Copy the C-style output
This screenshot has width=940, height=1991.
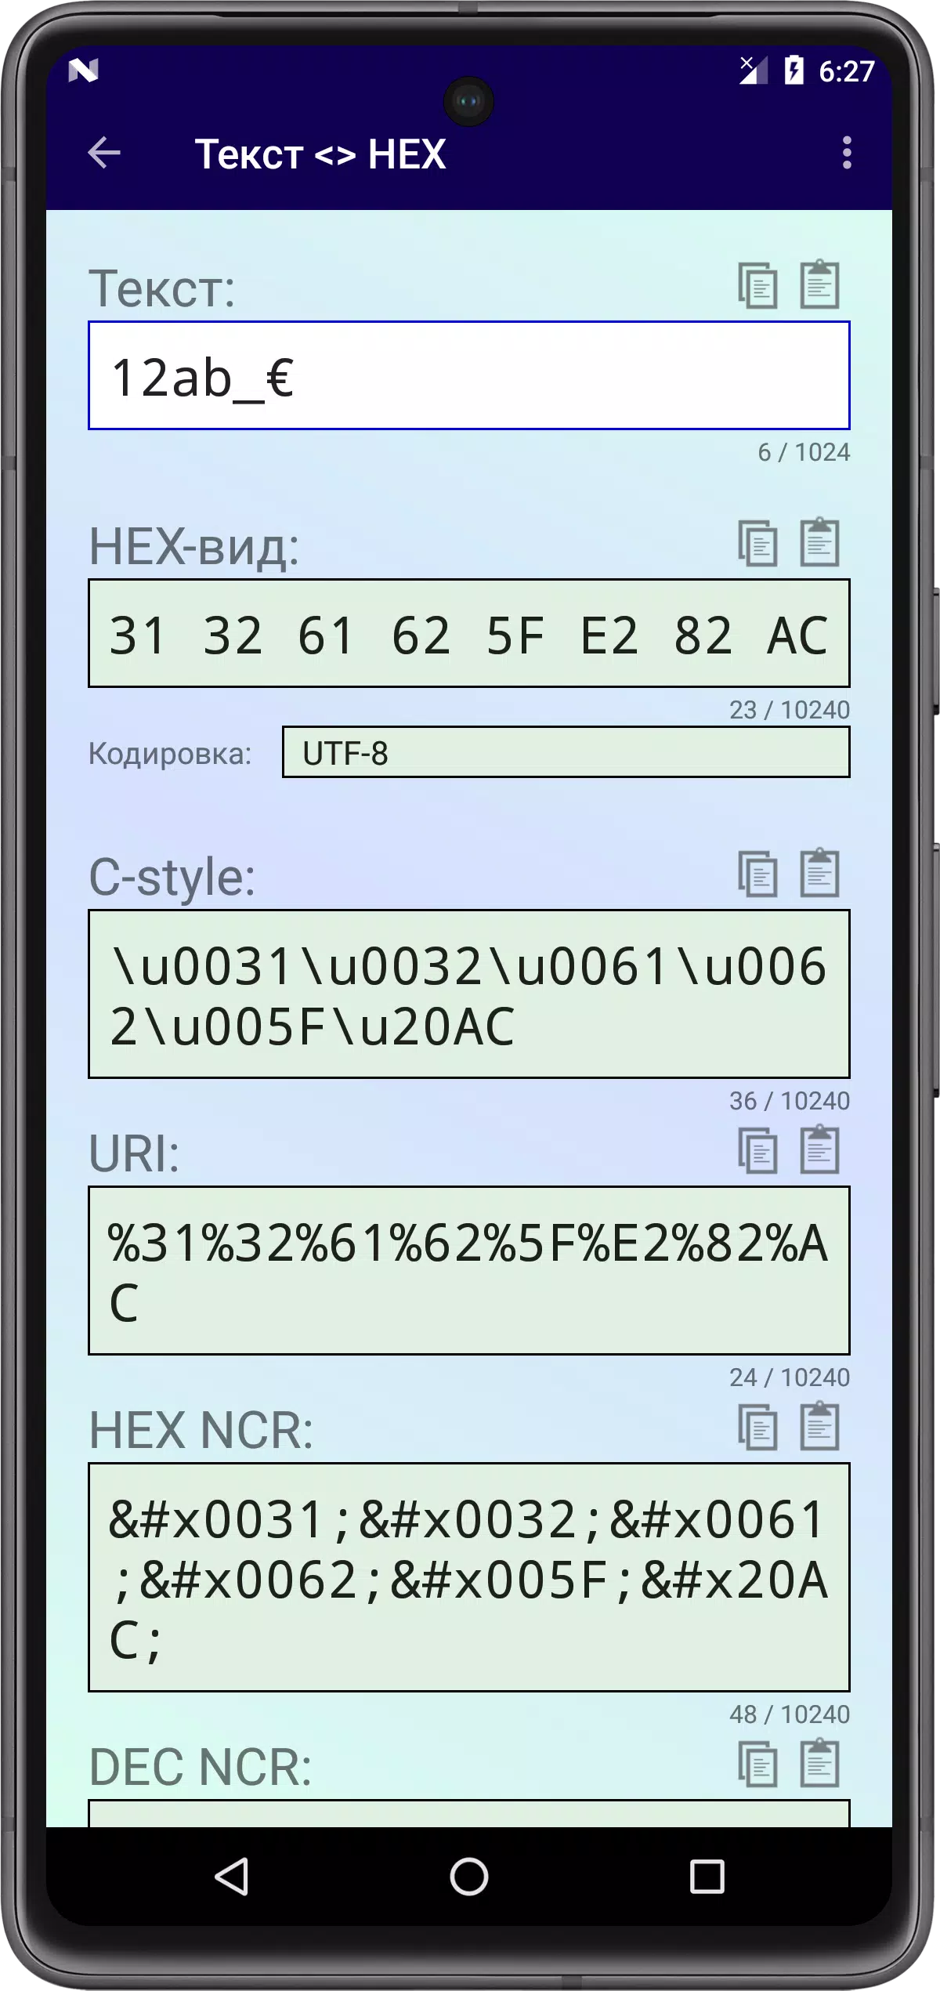click(757, 874)
